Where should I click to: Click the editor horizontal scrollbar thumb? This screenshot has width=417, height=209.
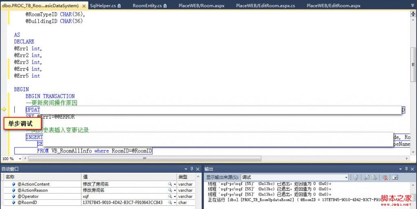[144, 159]
